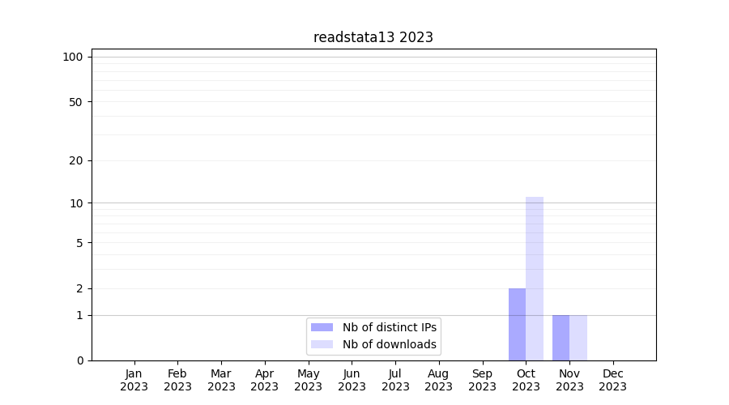Select the 20 y-axis tick label
The width and height of the screenshot is (729, 405).
pyautogui.click(x=76, y=160)
